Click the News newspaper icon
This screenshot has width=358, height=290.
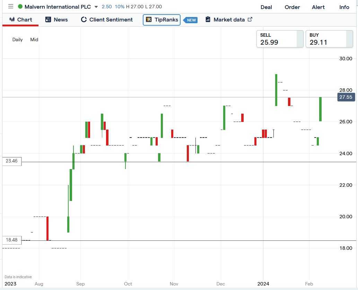click(48, 19)
